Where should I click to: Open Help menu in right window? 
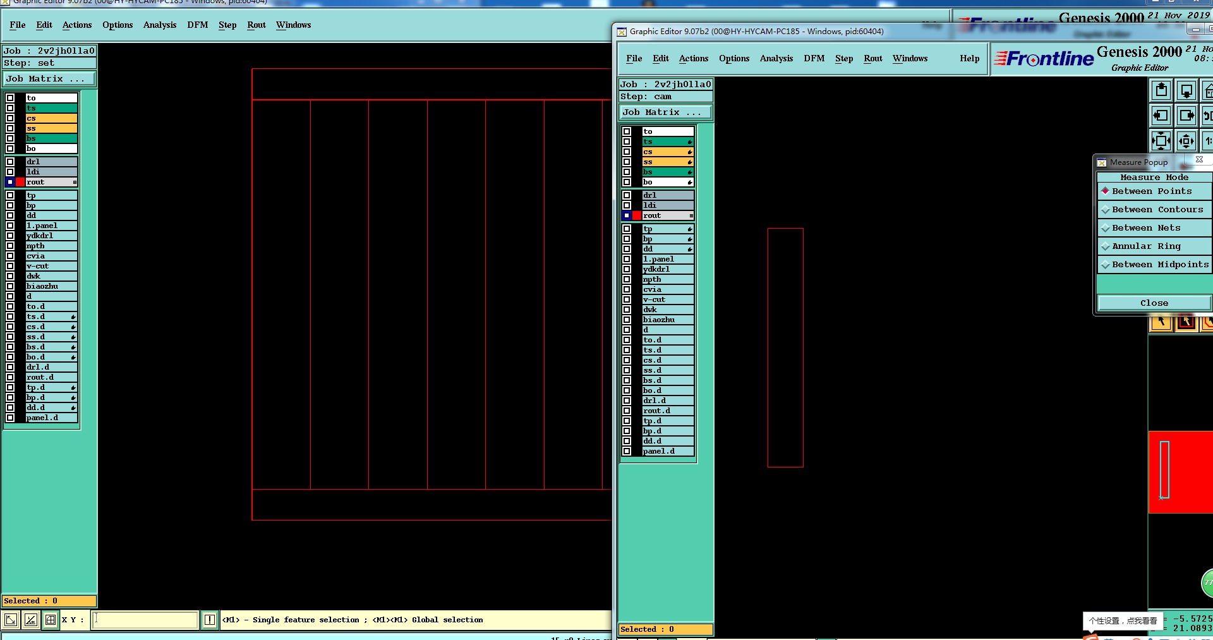click(970, 58)
